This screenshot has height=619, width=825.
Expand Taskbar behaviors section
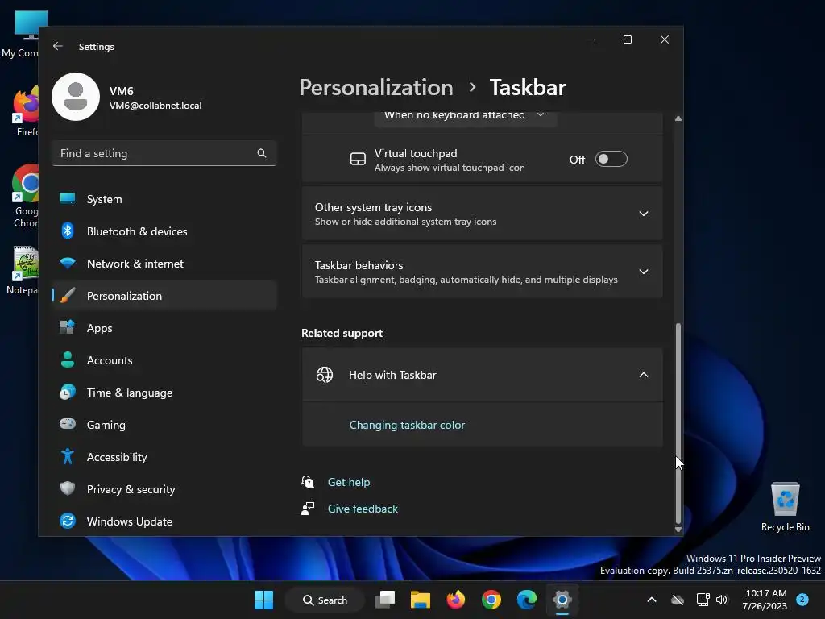coord(482,272)
